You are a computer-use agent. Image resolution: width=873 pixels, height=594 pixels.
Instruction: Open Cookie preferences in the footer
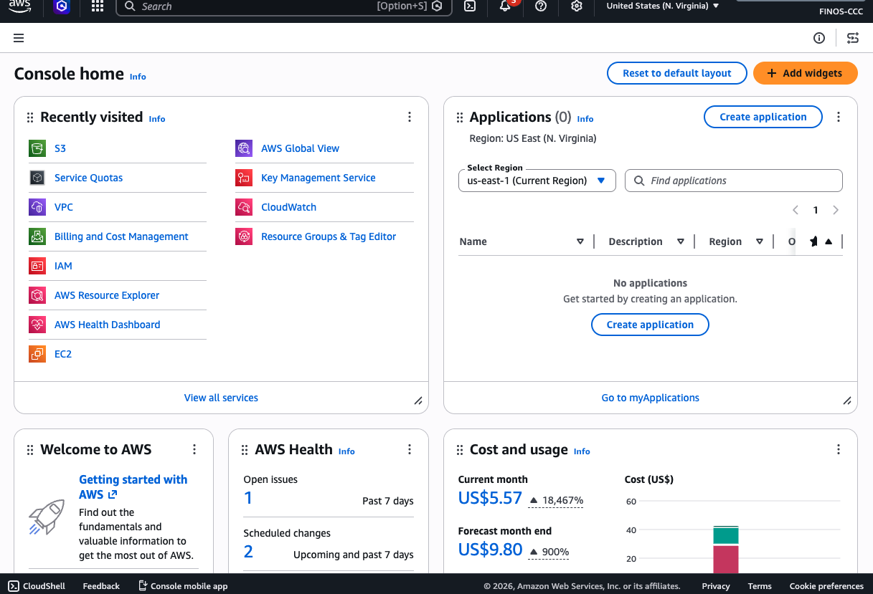826,586
